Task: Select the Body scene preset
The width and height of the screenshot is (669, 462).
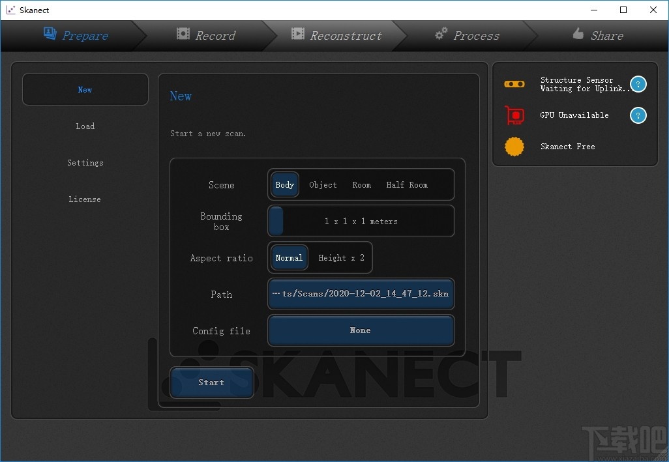Action: click(x=284, y=184)
